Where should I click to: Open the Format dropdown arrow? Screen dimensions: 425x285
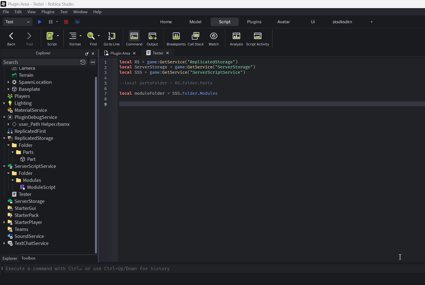tap(81, 36)
